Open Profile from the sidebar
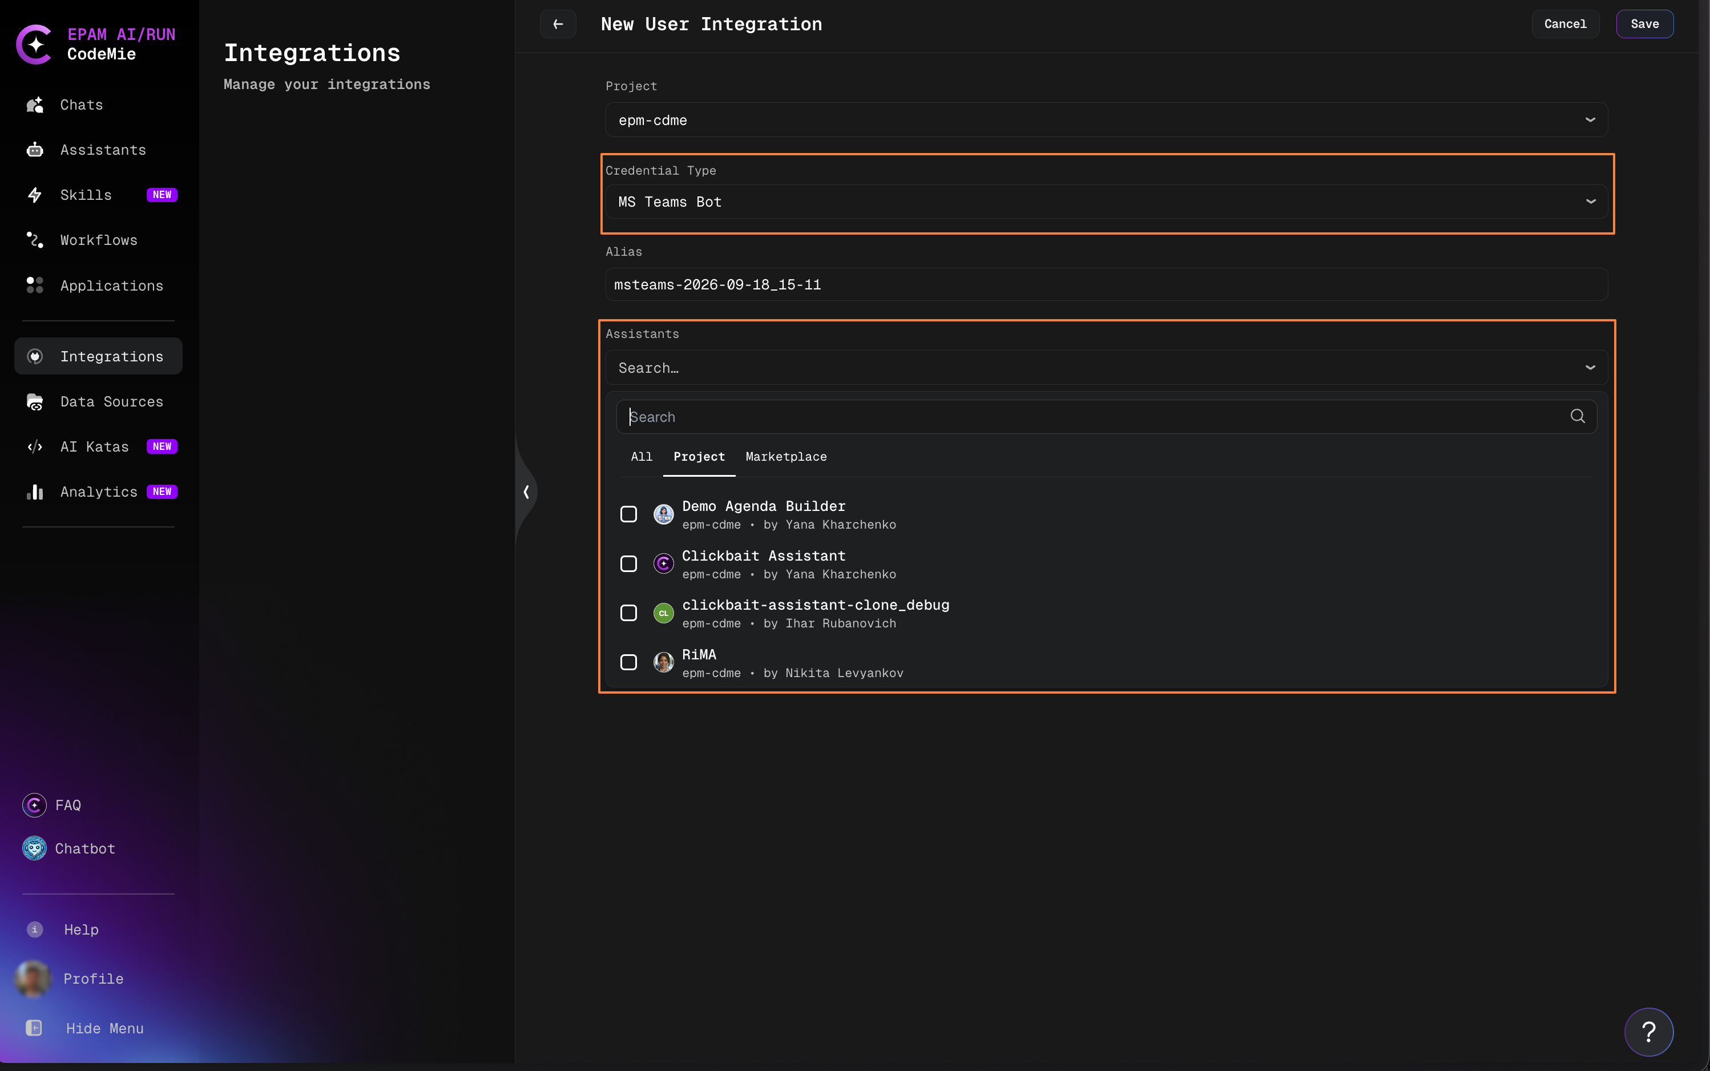The image size is (1710, 1071). 94,979
